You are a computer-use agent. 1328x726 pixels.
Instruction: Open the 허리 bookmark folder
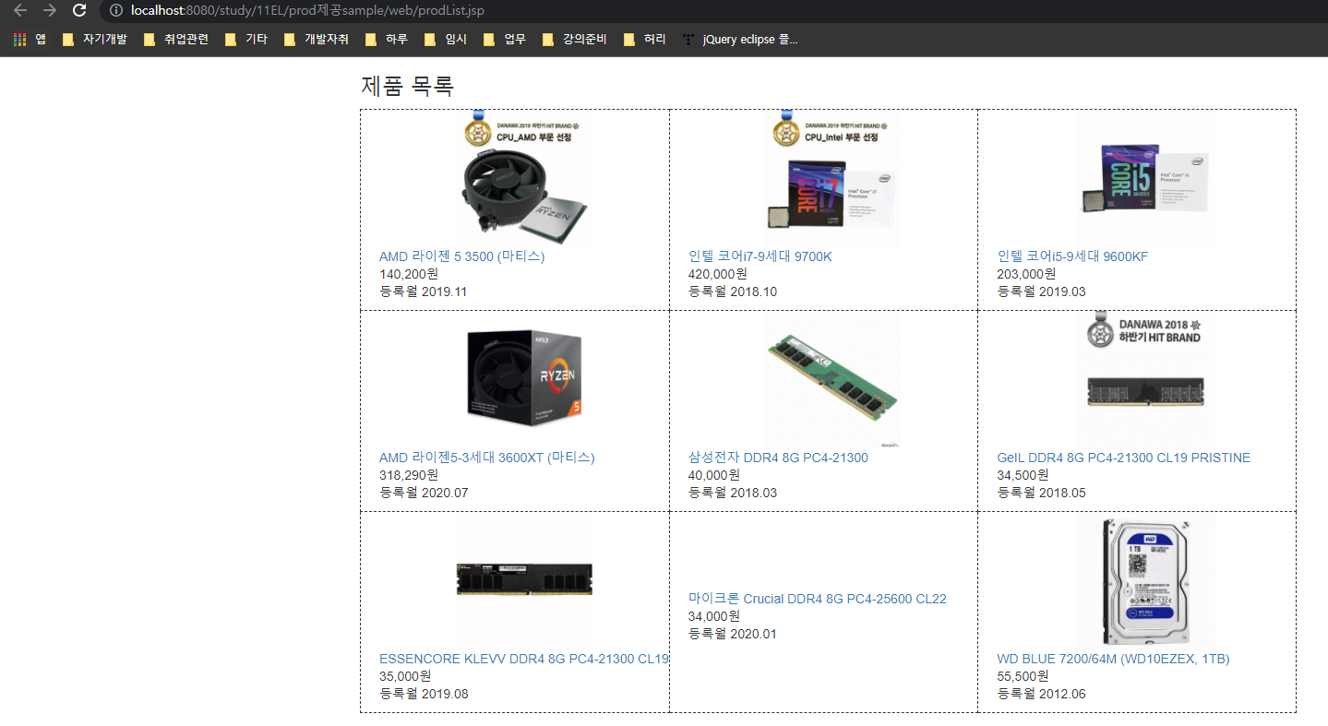(644, 40)
